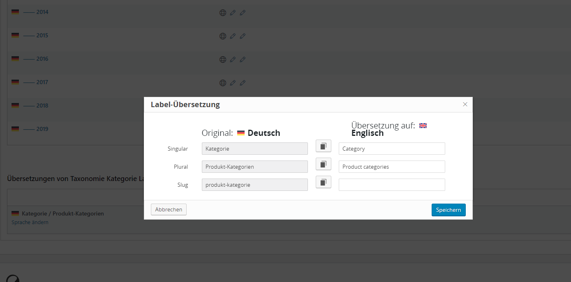Click the Deutsch language heading
This screenshot has height=282, width=571.
pyautogui.click(x=264, y=133)
